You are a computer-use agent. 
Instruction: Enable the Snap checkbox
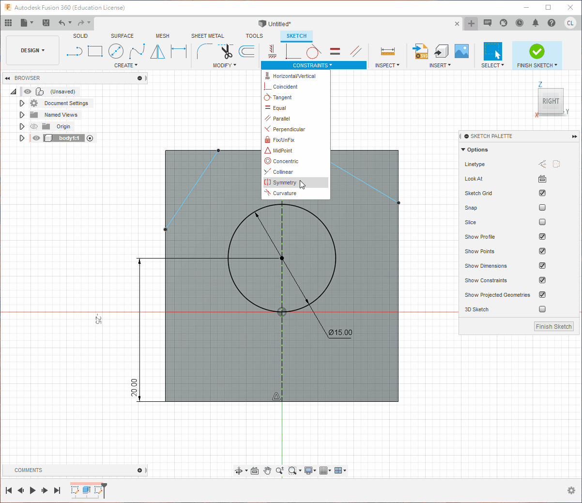tap(542, 208)
